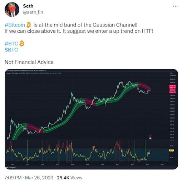
Task: Open the @seth_fin handle link
Action: [33, 12]
